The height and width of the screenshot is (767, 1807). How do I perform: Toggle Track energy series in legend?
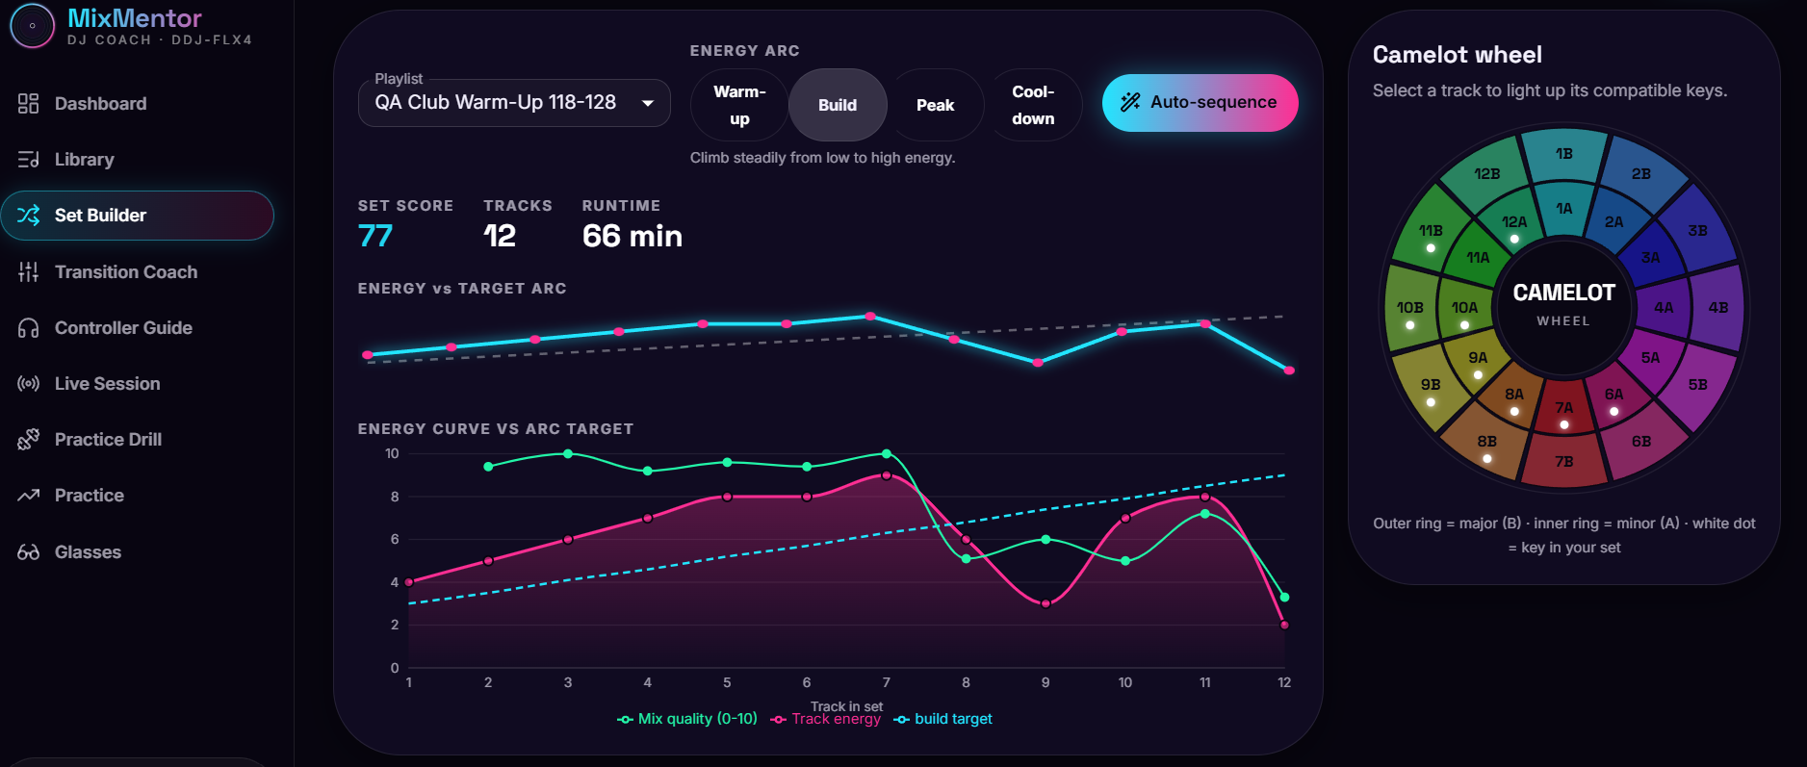(826, 719)
